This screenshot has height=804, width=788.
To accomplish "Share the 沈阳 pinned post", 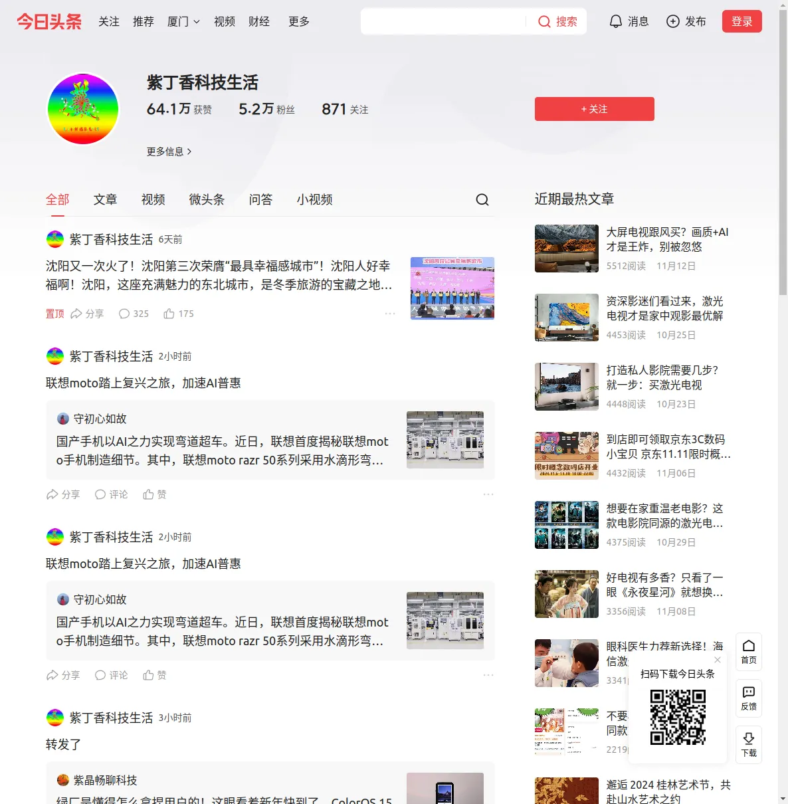I will (x=87, y=314).
